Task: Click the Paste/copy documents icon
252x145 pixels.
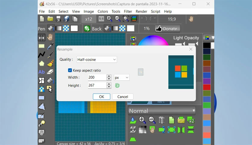Action: 75,19
